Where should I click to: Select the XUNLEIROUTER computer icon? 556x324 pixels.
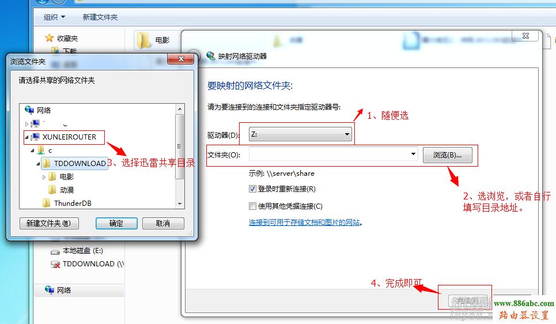pos(35,137)
